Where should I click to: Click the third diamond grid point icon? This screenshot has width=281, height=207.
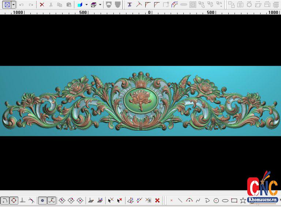click(x=80, y=200)
